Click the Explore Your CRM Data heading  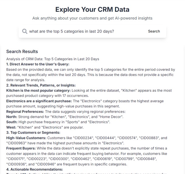(x=92, y=9)
